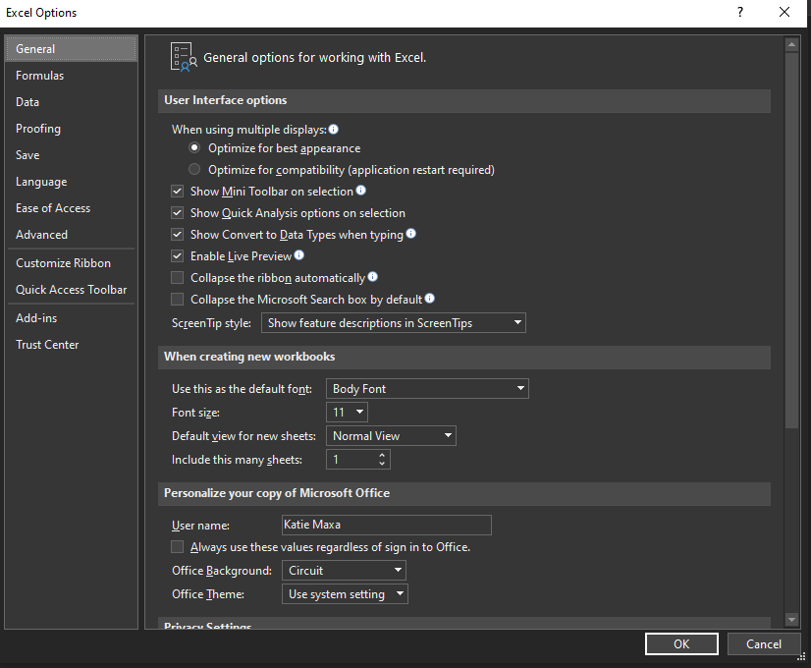This screenshot has height=668, width=811.
Task: Click info icon beside Enable Live Preview
Action: click(x=298, y=255)
